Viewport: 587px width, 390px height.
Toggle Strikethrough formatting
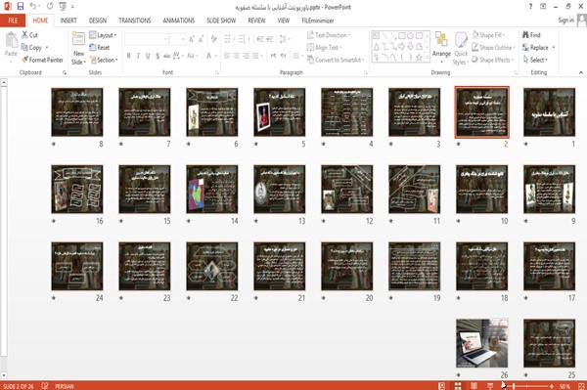167,56
